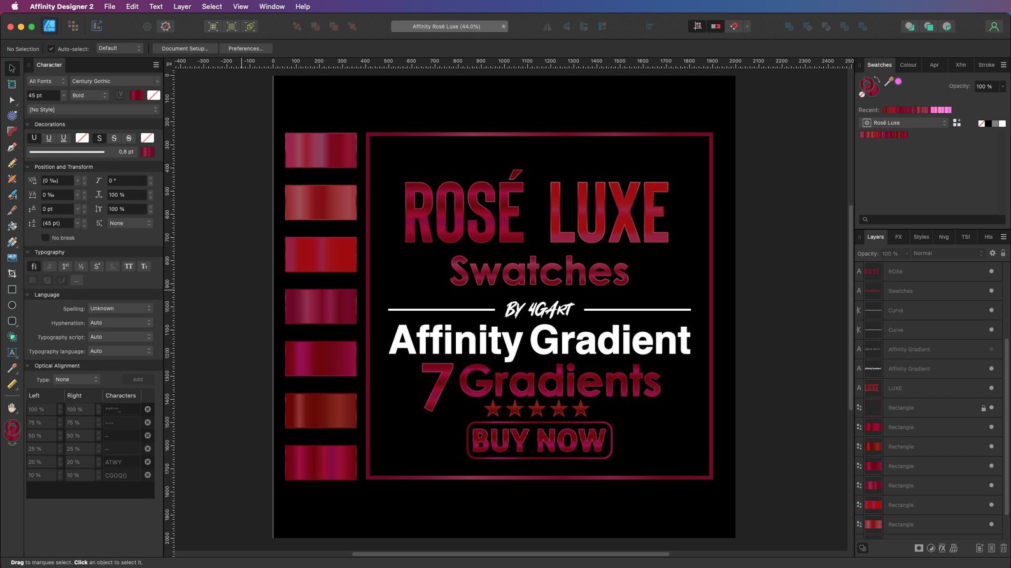Click the text fill colour swatch
The height and width of the screenshot is (568, 1011).
137,96
